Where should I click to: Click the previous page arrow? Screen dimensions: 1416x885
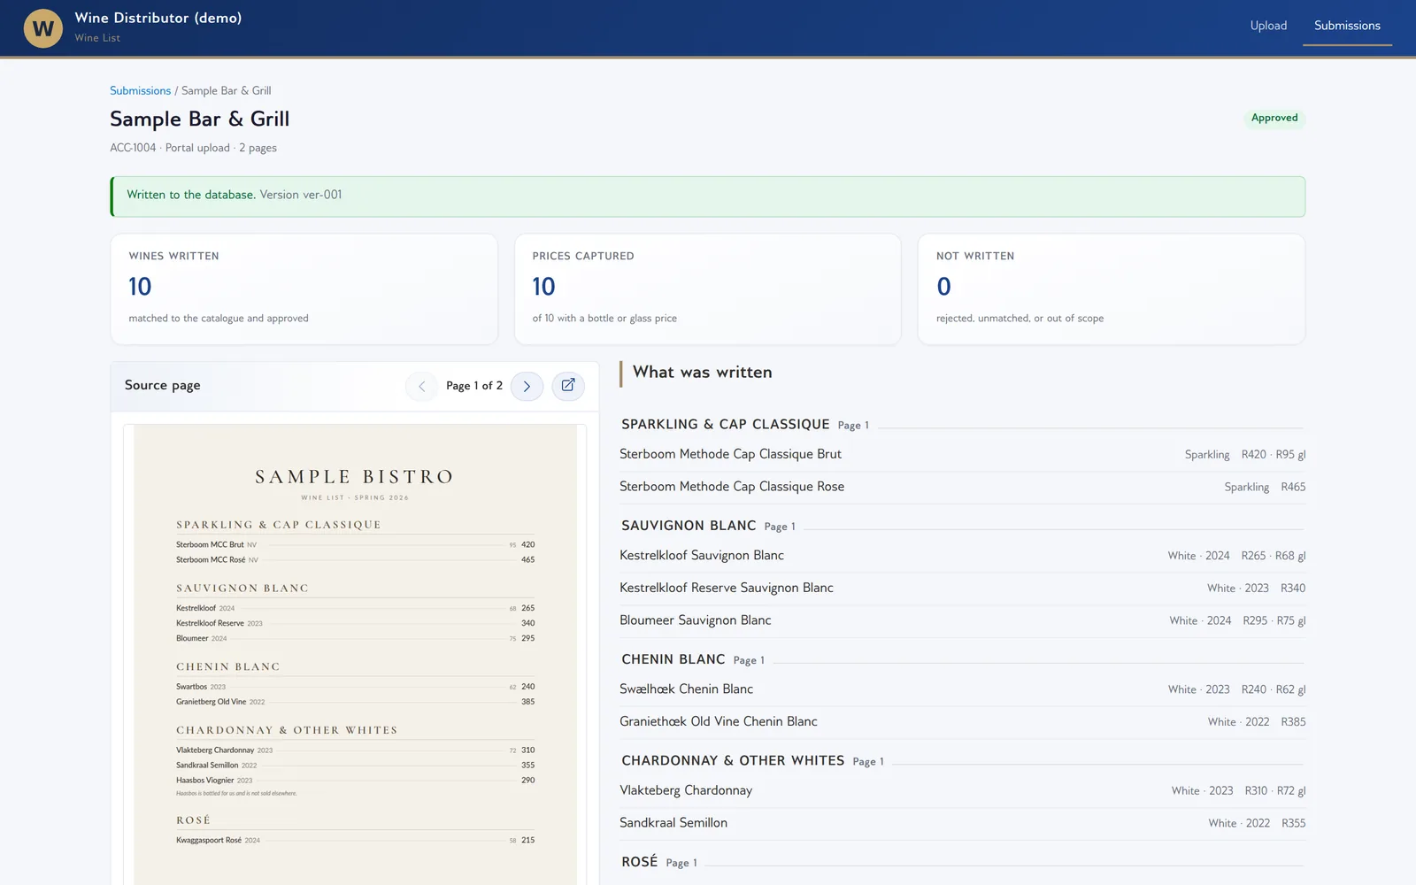pyautogui.click(x=422, y=386)
